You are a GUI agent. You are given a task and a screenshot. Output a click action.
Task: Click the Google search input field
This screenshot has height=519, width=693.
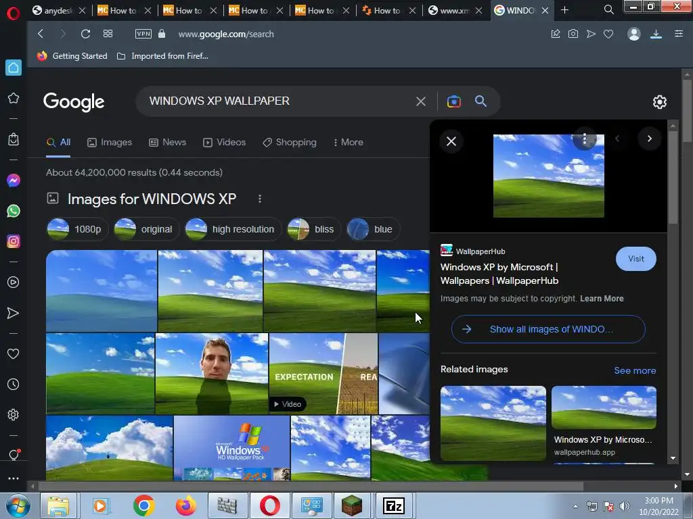[x=278, y=101]
